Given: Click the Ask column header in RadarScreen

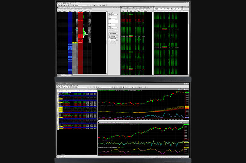Looking at the screenshot, I should click(91, 91).
